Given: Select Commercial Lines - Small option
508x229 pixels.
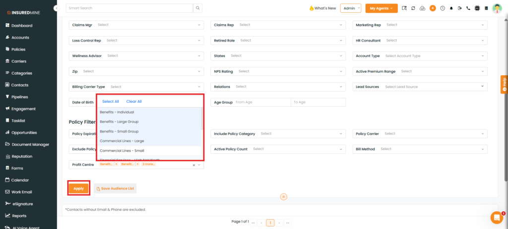Looking at the screenshot, I should (x=122, y=150).
